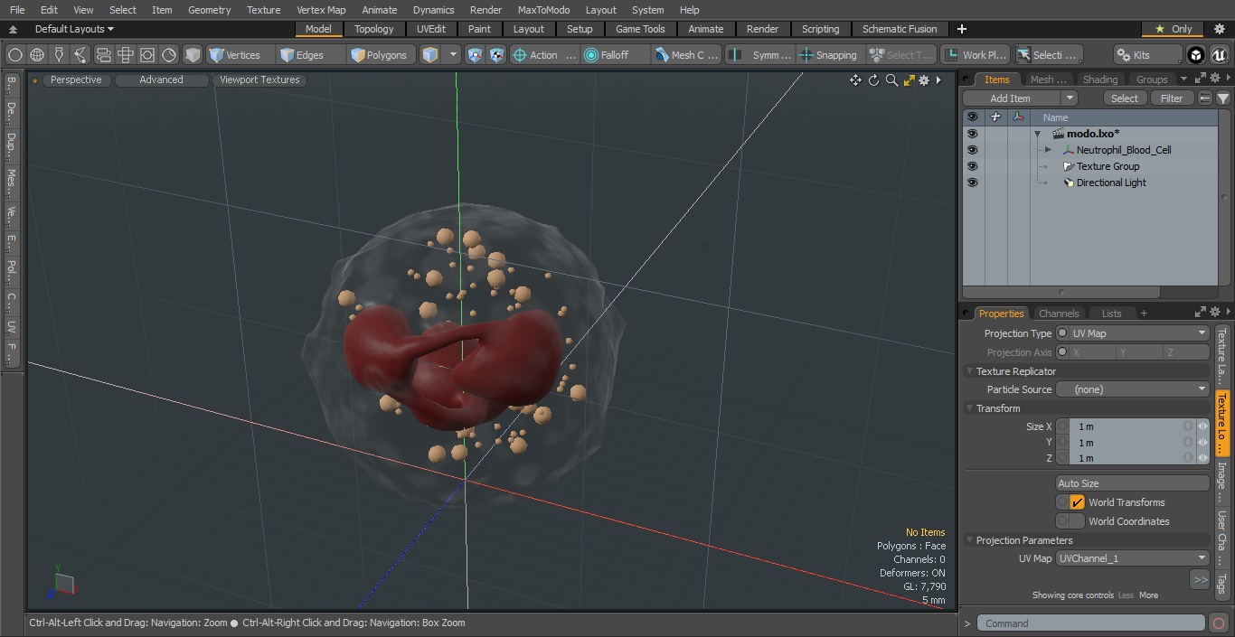
Task: Open the Add Item dropdown arrow
Action: click(1070, 98)
